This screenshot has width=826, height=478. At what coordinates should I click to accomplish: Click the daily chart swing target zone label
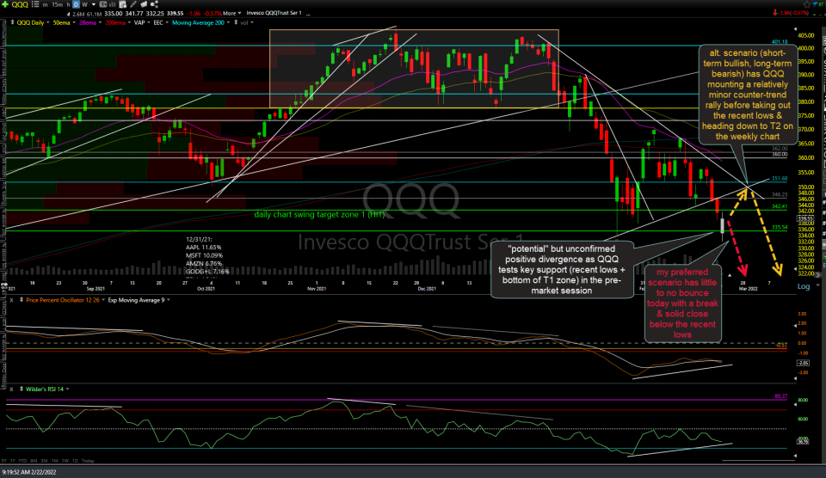pos(319,215)
